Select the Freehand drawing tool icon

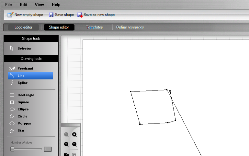pos(12,68)
